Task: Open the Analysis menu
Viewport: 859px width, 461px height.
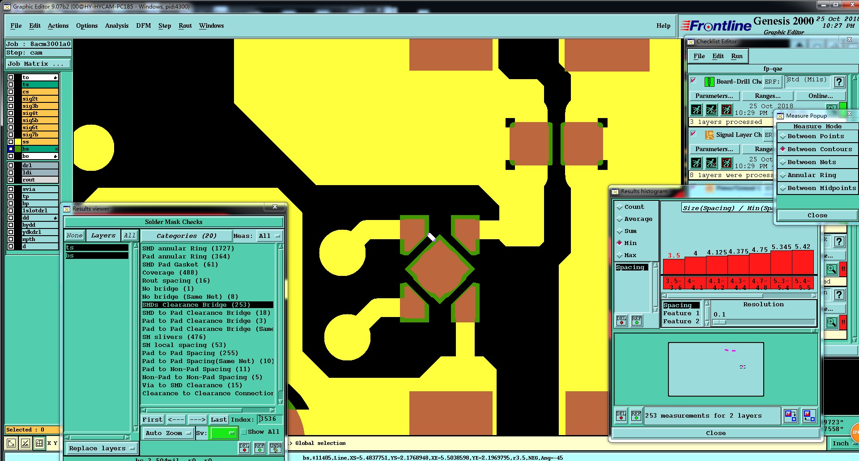Action: (x=117, y=26)
